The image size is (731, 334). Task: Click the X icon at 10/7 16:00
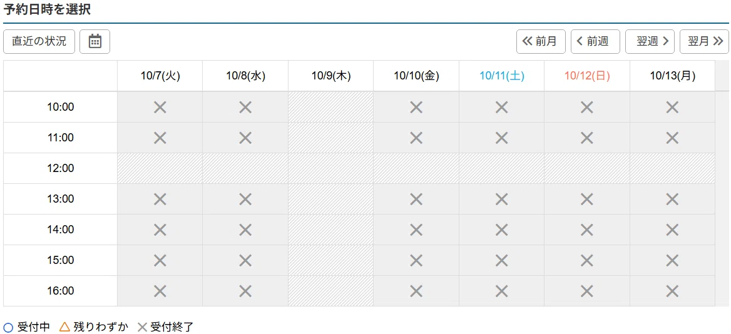click(160, 291)
